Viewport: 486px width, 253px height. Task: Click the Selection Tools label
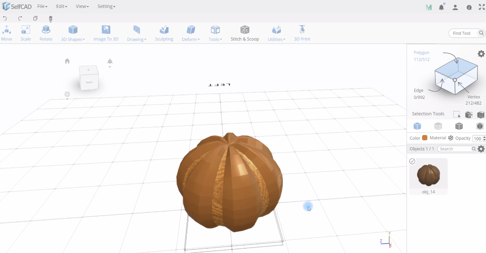[428, 114]
